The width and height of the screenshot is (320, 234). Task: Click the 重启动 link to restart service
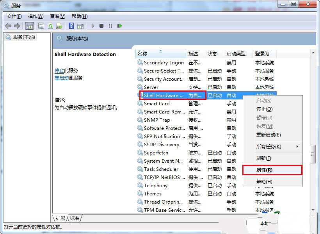[62, 78]
